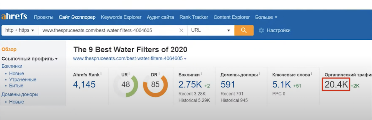
Task: Click the 5.1K keywords value
Action: point(282,84)
